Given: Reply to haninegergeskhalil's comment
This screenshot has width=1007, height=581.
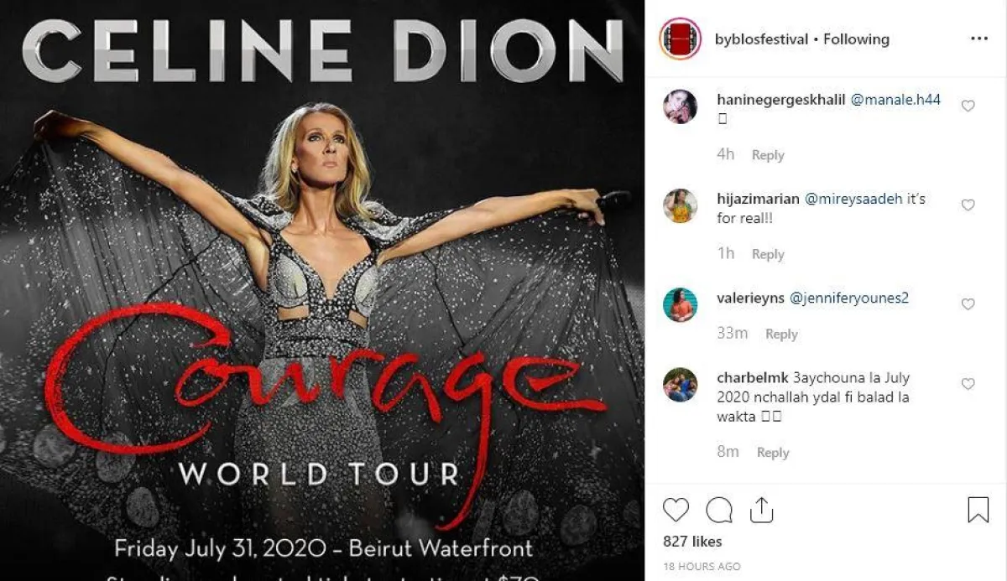Looking at the screenshot, I should pyautogui.click(x=768, y=155).
